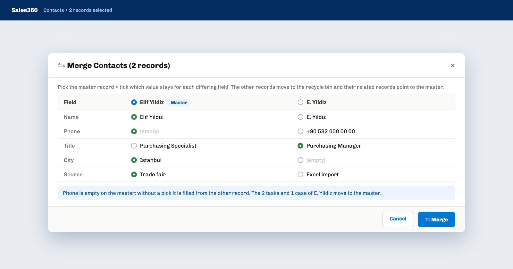Click the Source row label
The image size is (513, 269).
pos(73,174)
